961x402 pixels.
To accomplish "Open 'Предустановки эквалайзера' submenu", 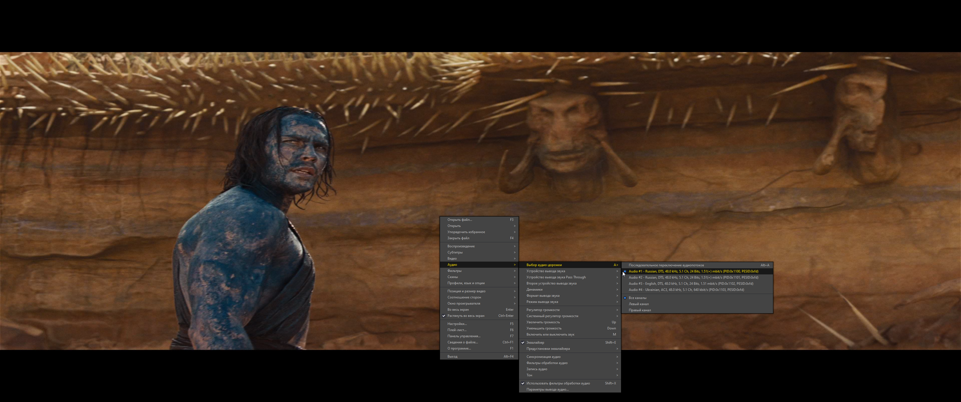I will (x=570, y=349).
